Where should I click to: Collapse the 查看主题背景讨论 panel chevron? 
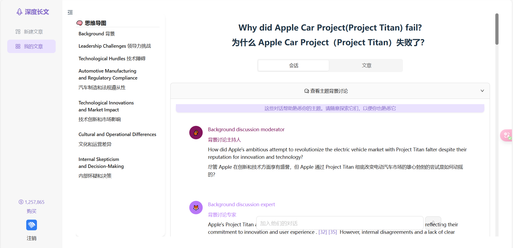coord(482,91)
